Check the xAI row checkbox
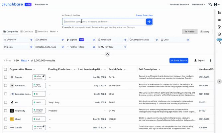This screenshot has width=222, height=133. pyautogui.click(x=5, y=102)
